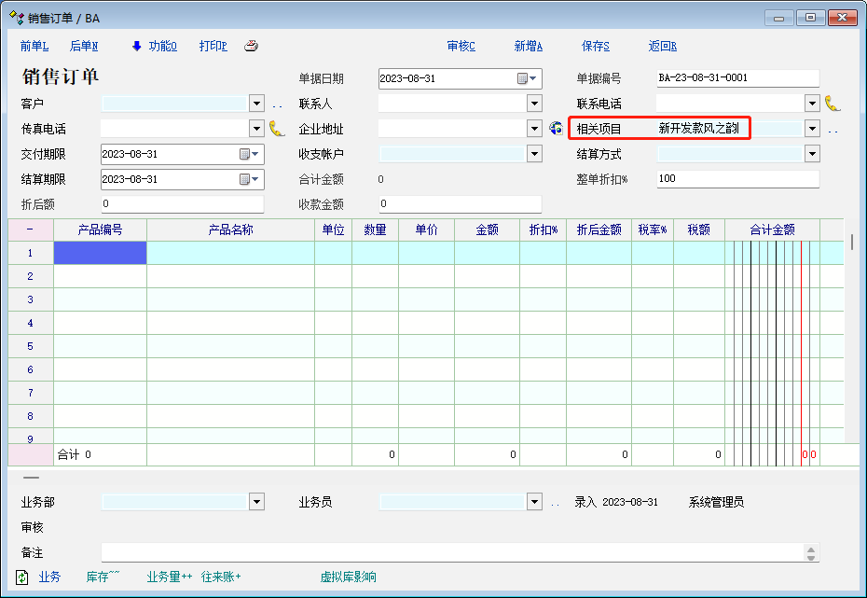Click the 虚拟库影响 link
Screen dimensions: 867x598
click(349, 577)
